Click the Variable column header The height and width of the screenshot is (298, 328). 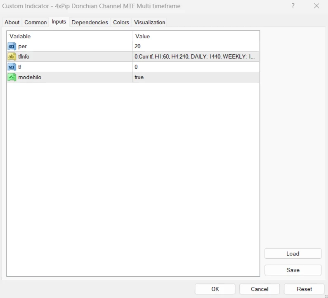[x=70, y=36]
